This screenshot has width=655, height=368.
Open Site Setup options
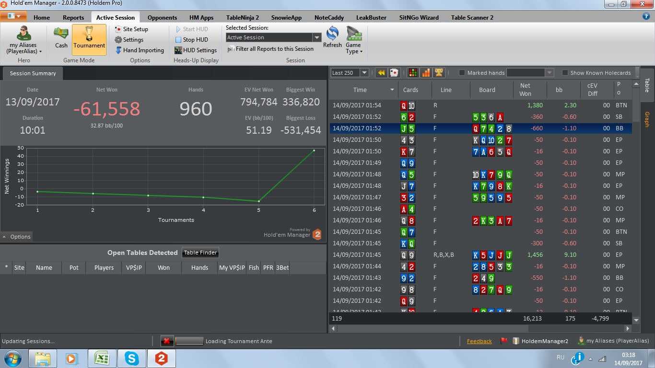tap(131, 29)
